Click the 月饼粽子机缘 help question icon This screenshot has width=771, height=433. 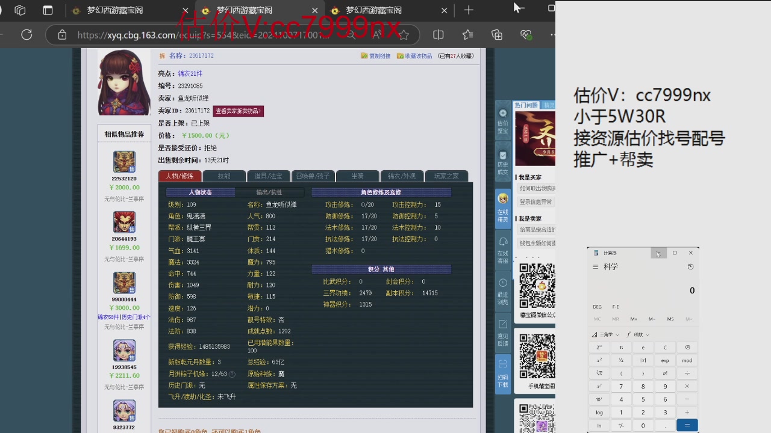click(232, 374)
